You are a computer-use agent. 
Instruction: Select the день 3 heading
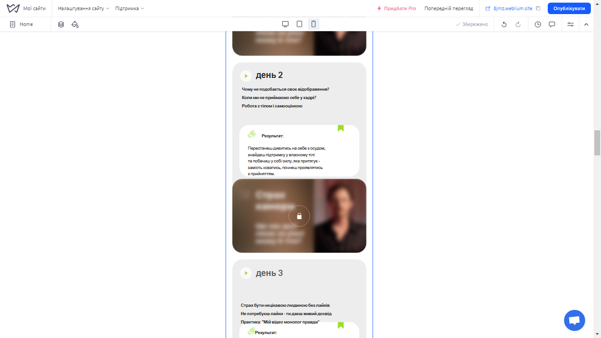pyautogui.click(x=269, y=273)
